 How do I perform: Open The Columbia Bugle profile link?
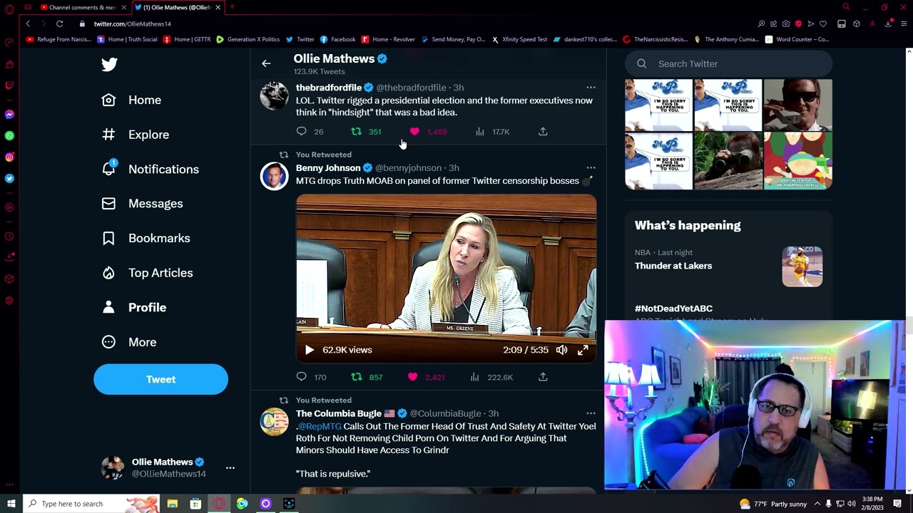tap(339, 413)
